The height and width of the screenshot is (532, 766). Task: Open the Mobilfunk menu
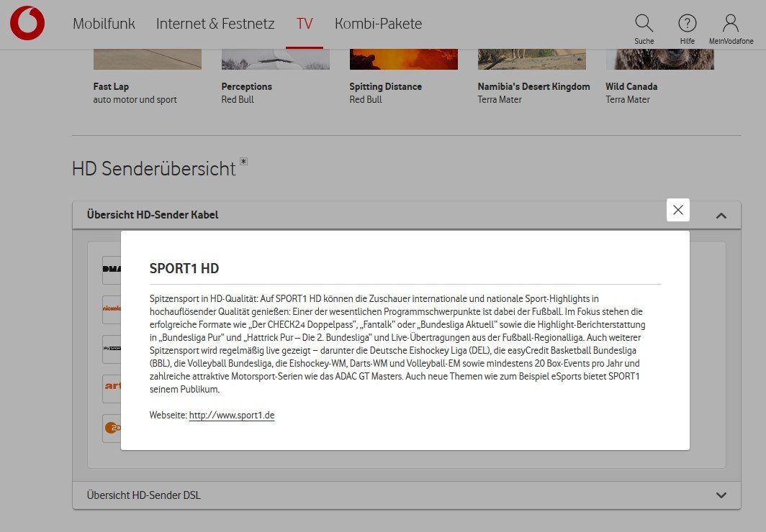tap(104, 24)
